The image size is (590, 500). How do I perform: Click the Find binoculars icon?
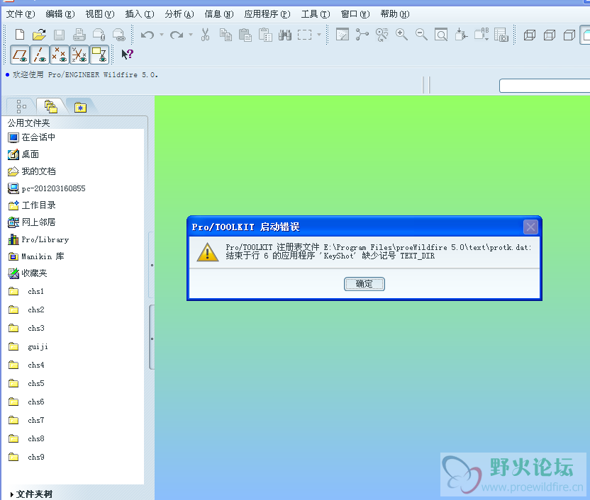pyautogui.click(x=285, y=35)
